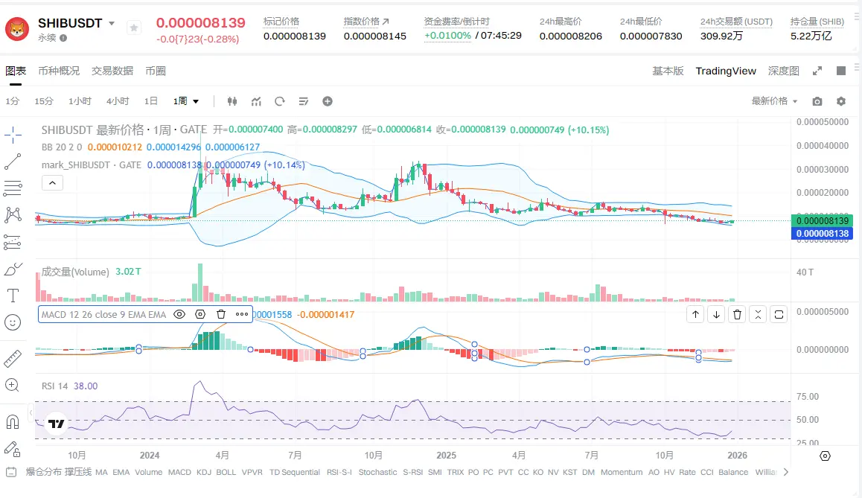Open the indicators menu icon

click(256, 101)
